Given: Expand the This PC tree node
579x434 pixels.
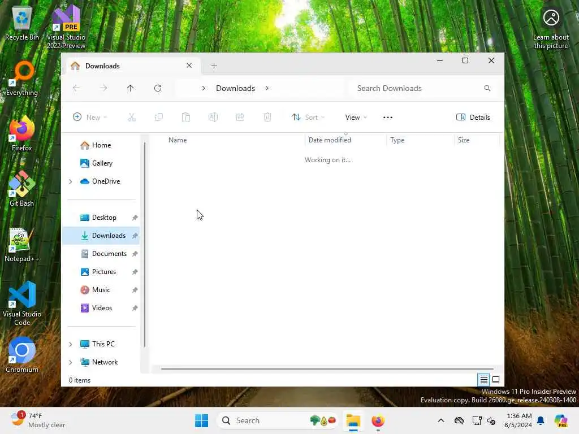Looking at the screenshot, I should (x=71, y=344).
